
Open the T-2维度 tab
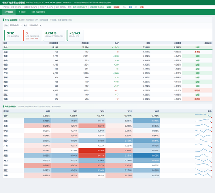[22, 12]
